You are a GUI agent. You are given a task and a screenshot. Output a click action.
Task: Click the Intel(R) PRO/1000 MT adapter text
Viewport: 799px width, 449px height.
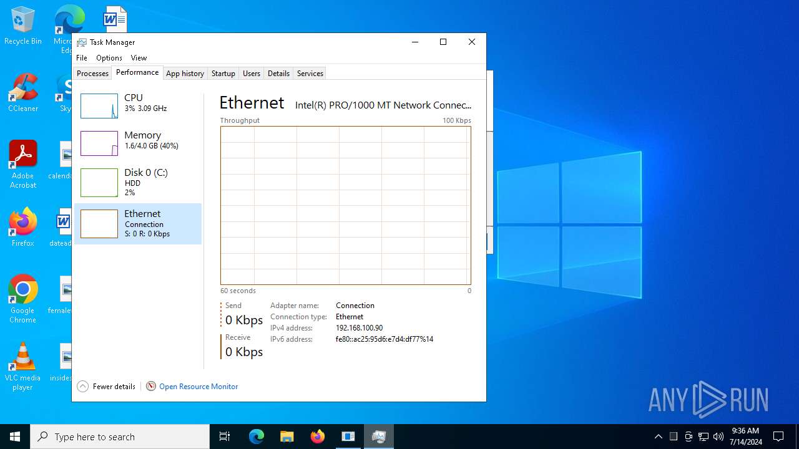383,105
